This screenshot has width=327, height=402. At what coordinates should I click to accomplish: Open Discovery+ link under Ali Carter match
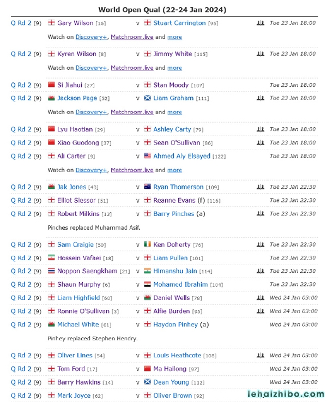click(x=91, y=170)
